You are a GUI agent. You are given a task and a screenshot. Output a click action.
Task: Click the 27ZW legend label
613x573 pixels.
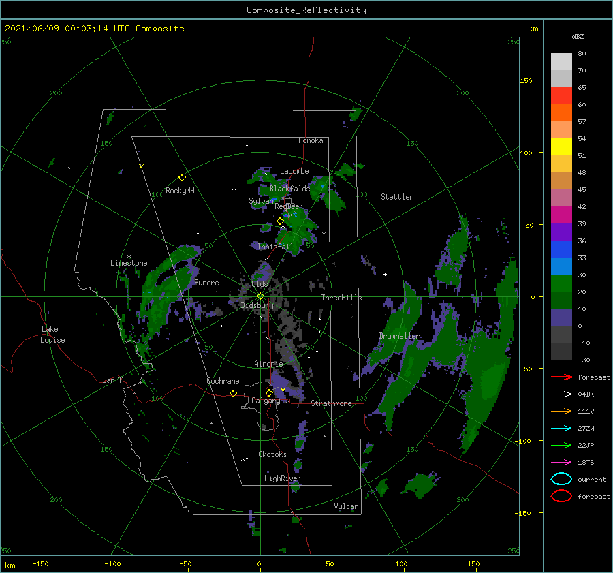[x=586, y=429]
